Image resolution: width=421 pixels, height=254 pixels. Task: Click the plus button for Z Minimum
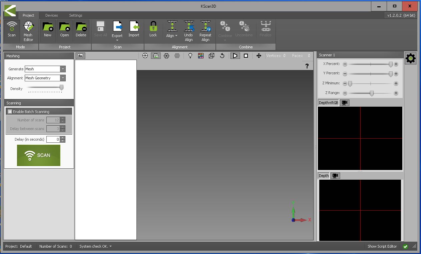[396, 84]
